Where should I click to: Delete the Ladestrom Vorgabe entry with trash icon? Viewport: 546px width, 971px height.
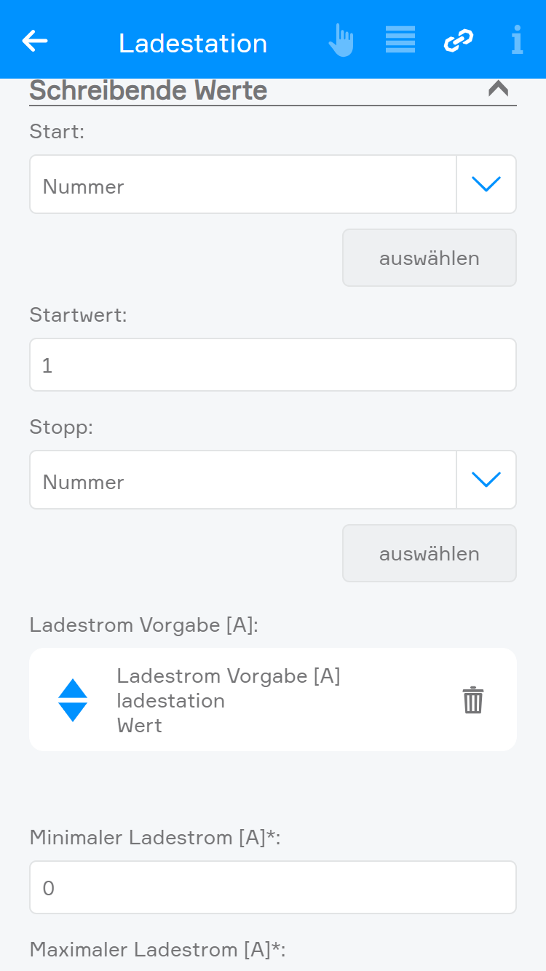(473, 700)
